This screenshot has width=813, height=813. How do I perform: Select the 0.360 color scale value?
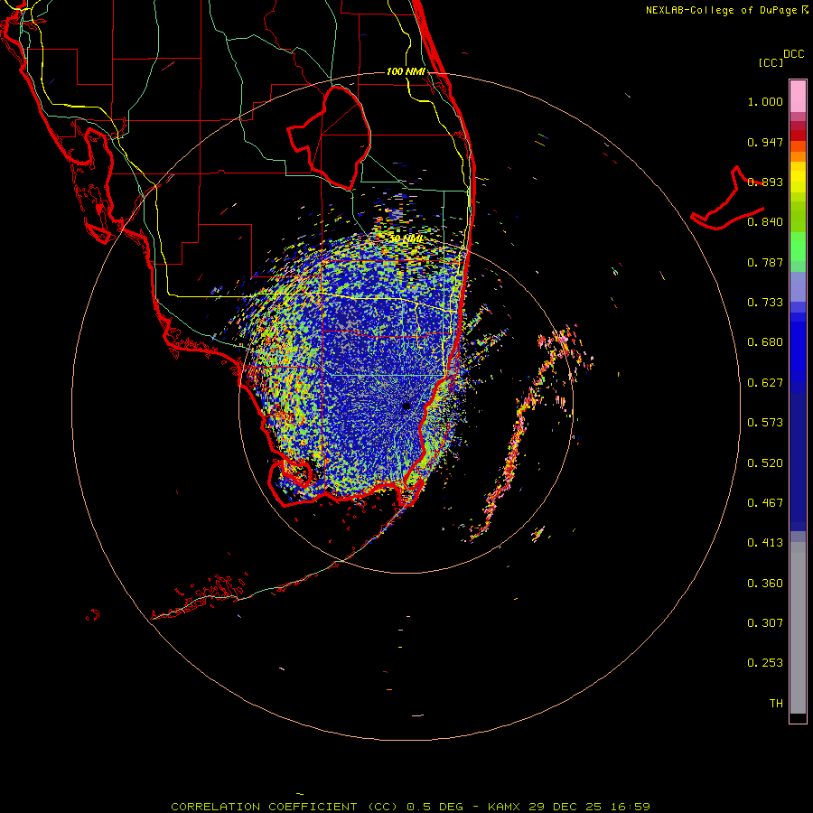[x=765, y=584]
